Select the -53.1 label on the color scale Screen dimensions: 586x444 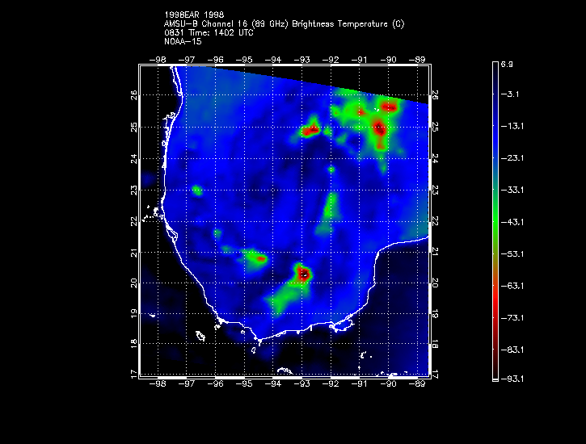point(516,253)
